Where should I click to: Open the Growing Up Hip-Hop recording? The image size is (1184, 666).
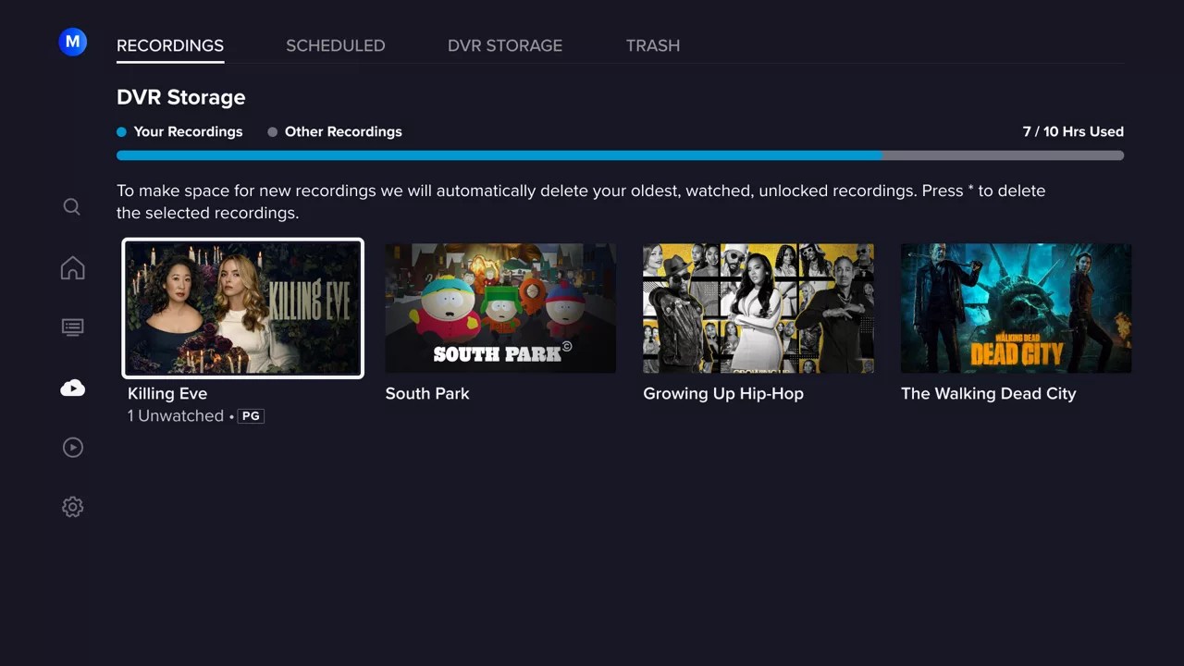click(x=758, y=308)
